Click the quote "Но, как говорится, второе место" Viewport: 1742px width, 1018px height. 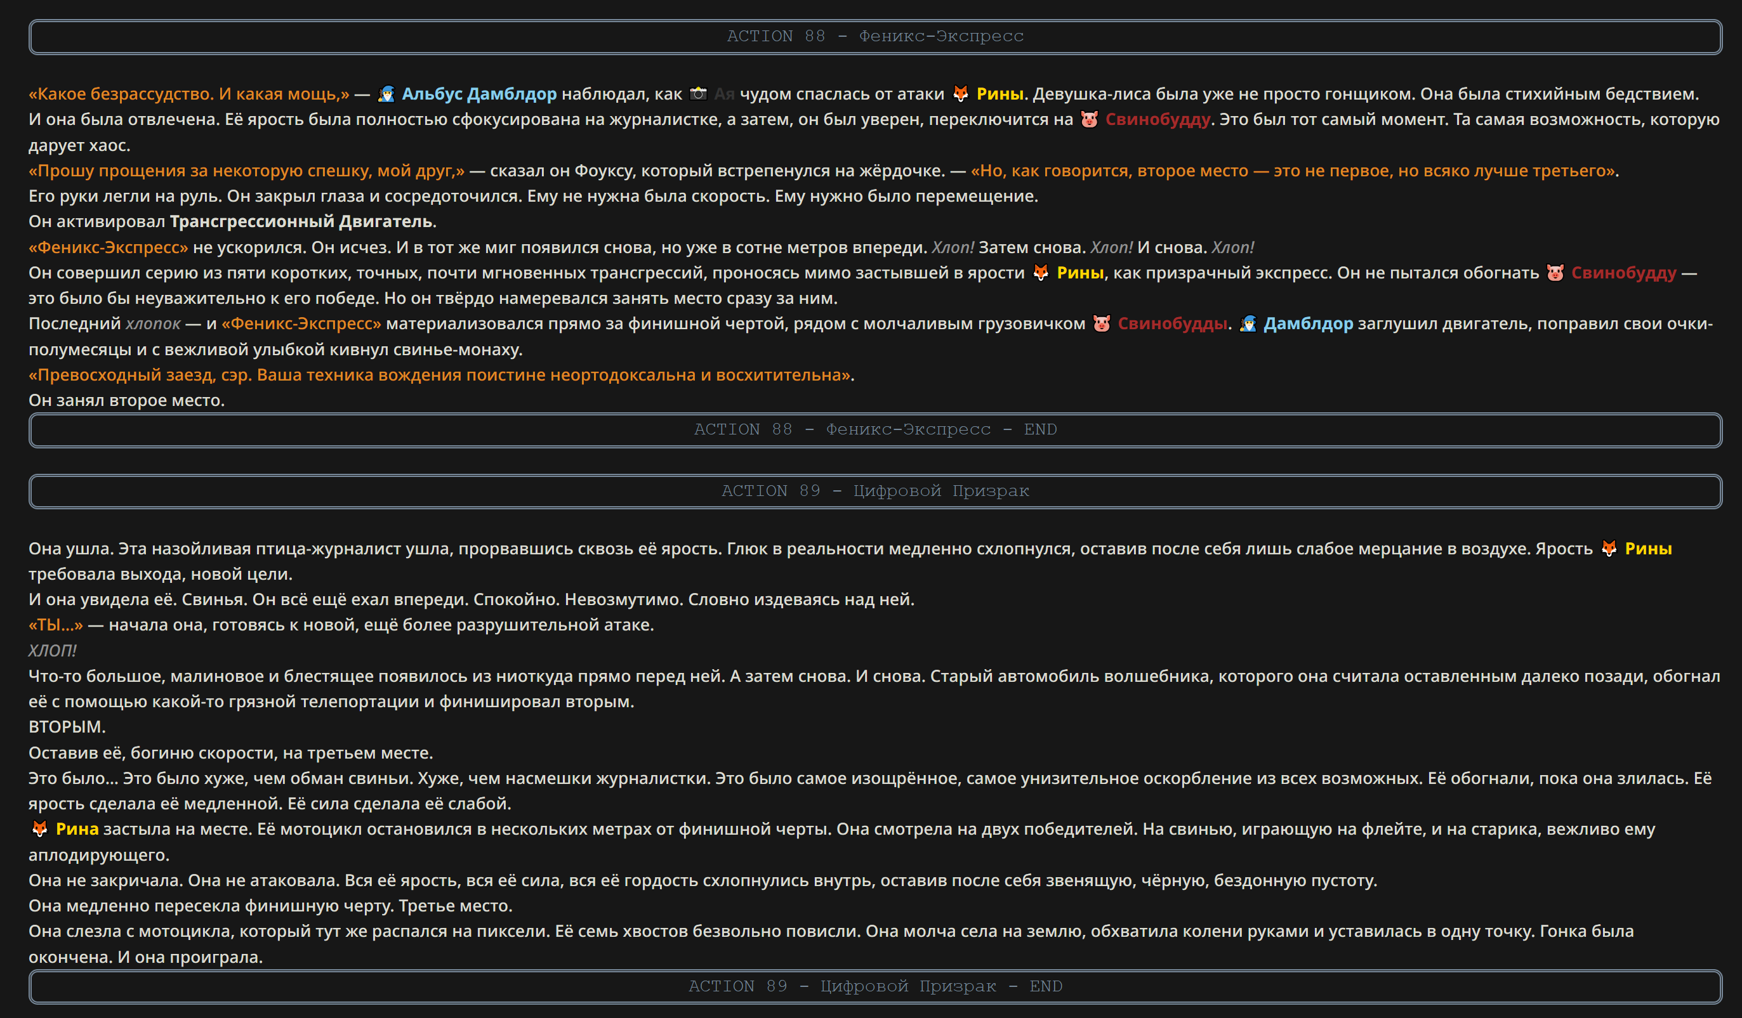(x=1294, y=171)
